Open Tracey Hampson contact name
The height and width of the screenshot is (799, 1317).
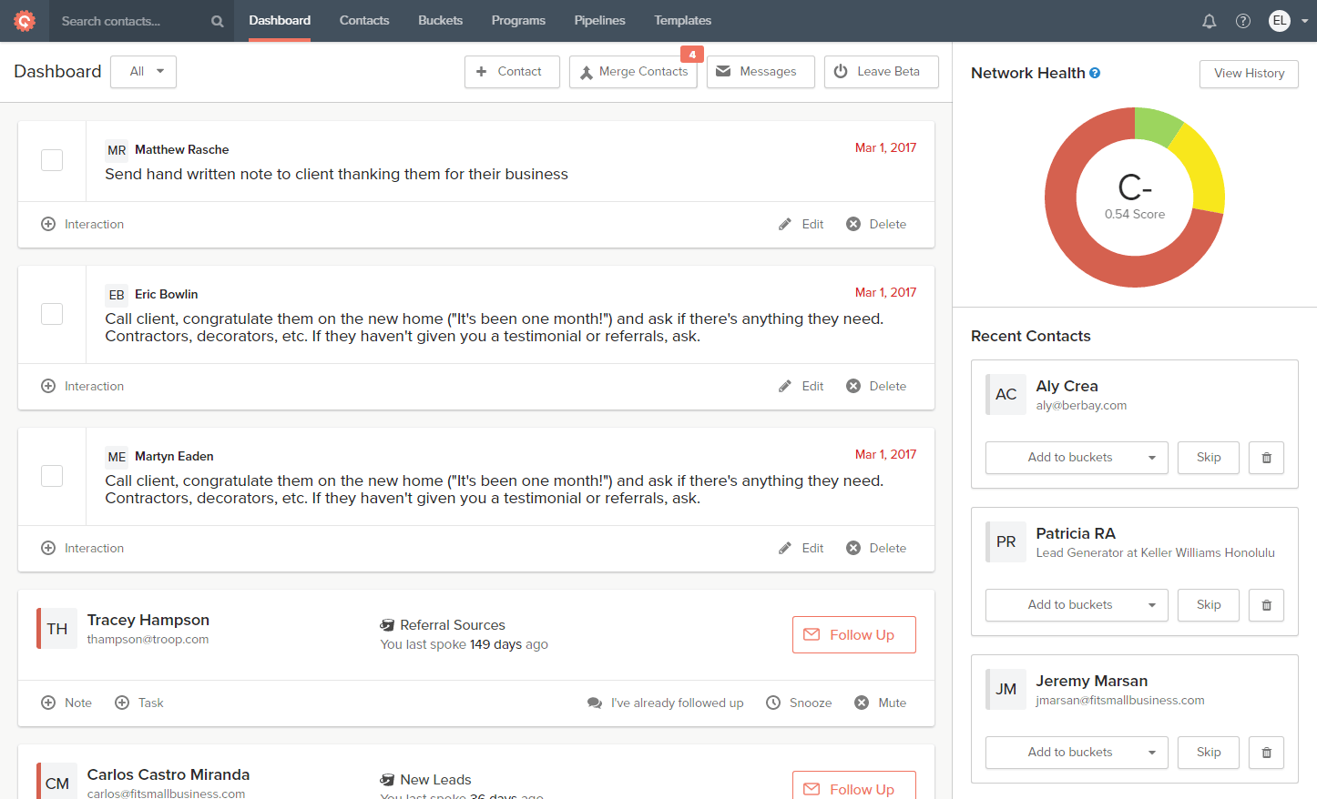click(x=148, y=620)
